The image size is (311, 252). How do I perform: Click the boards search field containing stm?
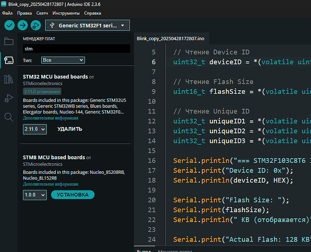pos(76,49)
